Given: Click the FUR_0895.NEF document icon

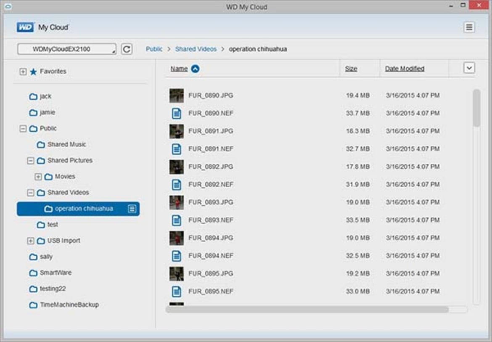Looking at the screenshot, I should pos(177,292).
